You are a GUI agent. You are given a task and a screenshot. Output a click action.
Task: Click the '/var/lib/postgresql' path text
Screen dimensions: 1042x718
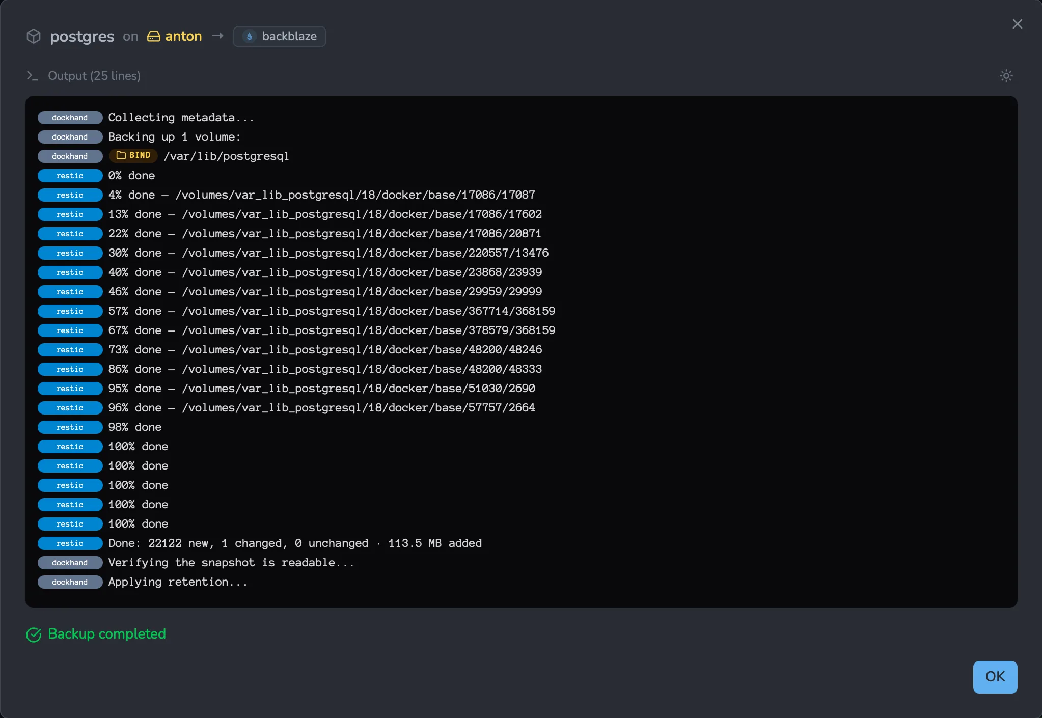coord(226,156)
